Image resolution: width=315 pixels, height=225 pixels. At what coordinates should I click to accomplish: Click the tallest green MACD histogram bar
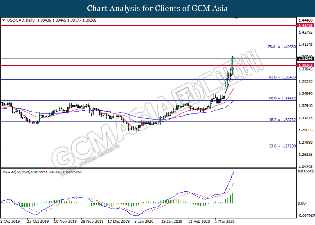234,198
